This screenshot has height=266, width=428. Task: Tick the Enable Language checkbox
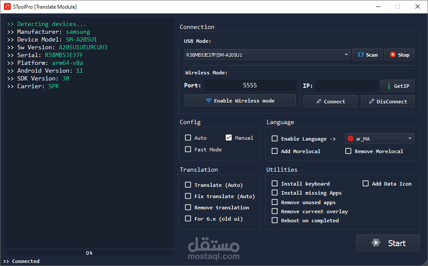275,138
